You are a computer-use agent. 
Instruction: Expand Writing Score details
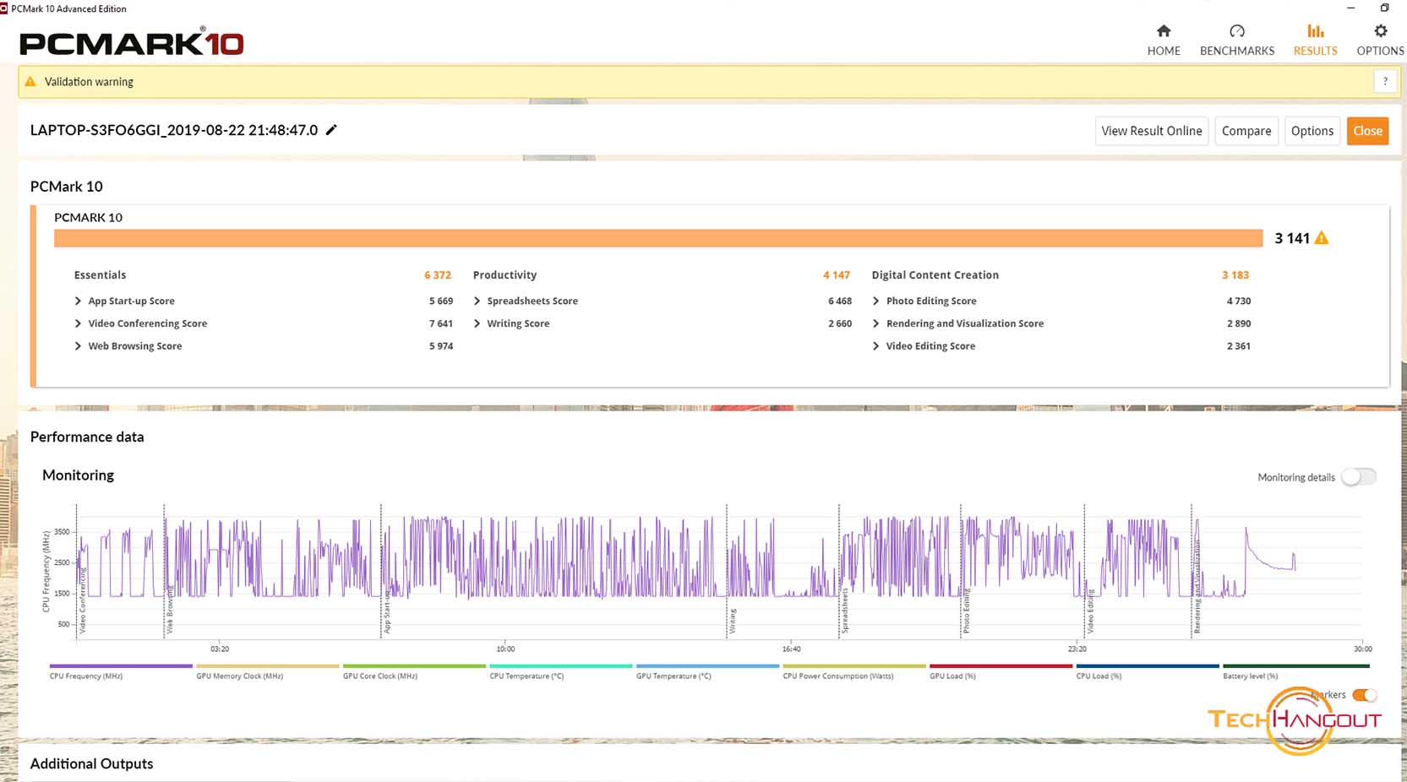tap(477, 323)
